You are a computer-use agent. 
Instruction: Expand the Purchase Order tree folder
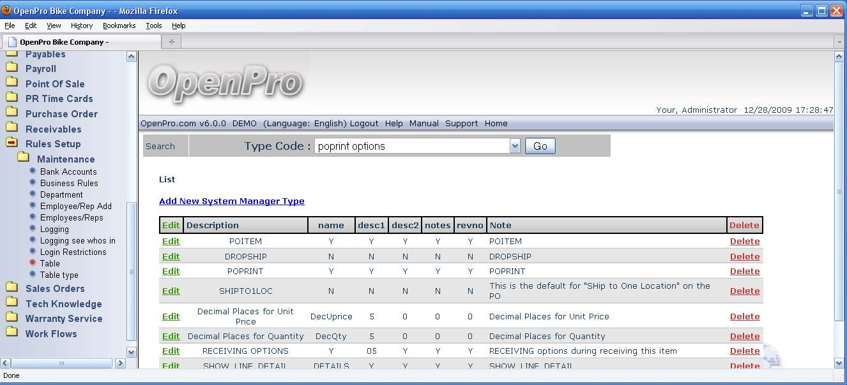(x=11, y=113)
